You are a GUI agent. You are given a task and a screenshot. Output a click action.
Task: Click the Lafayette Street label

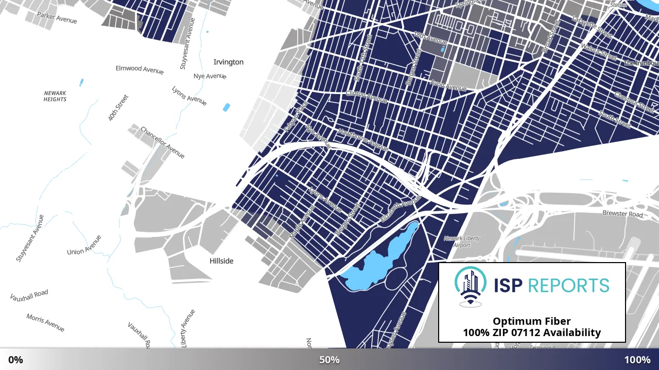click(x=592, y=27)
